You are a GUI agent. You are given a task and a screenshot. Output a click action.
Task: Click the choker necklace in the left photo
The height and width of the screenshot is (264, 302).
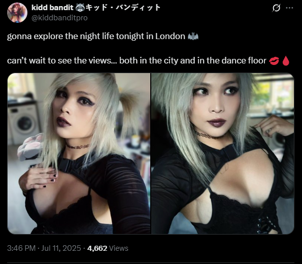(78, 147)
